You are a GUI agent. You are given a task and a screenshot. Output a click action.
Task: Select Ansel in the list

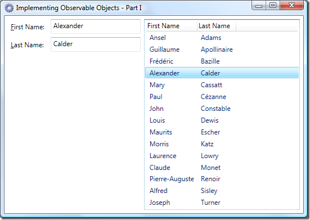(x=158, y=38)
